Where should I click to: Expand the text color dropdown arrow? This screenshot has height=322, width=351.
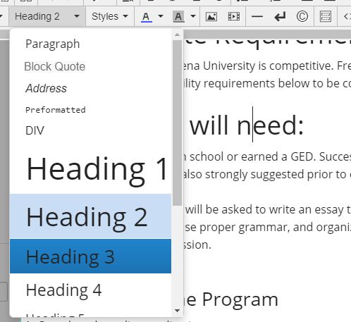tap(161, 16)
